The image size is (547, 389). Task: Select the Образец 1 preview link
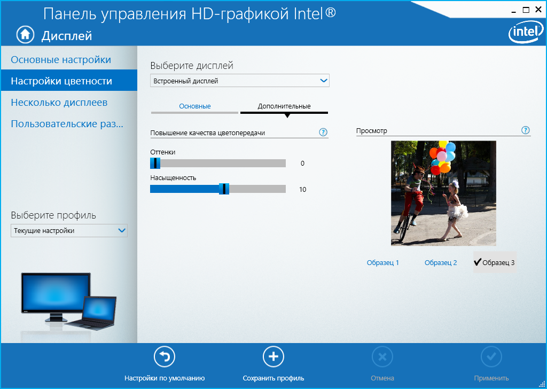(x=383, y=262)
